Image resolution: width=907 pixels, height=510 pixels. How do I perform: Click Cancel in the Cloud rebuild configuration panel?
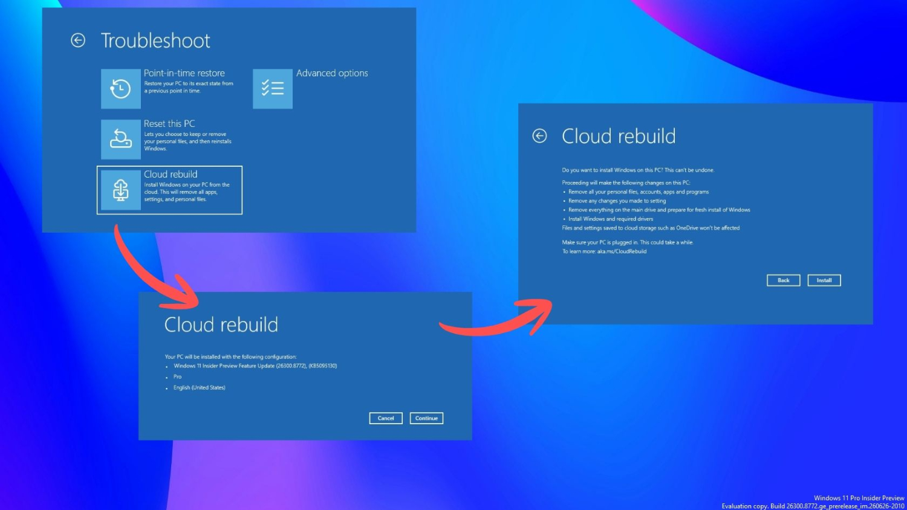click(x=386, y=418)
